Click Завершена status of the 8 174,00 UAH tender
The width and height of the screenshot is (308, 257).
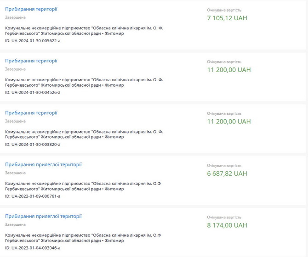tap(16, 225)
